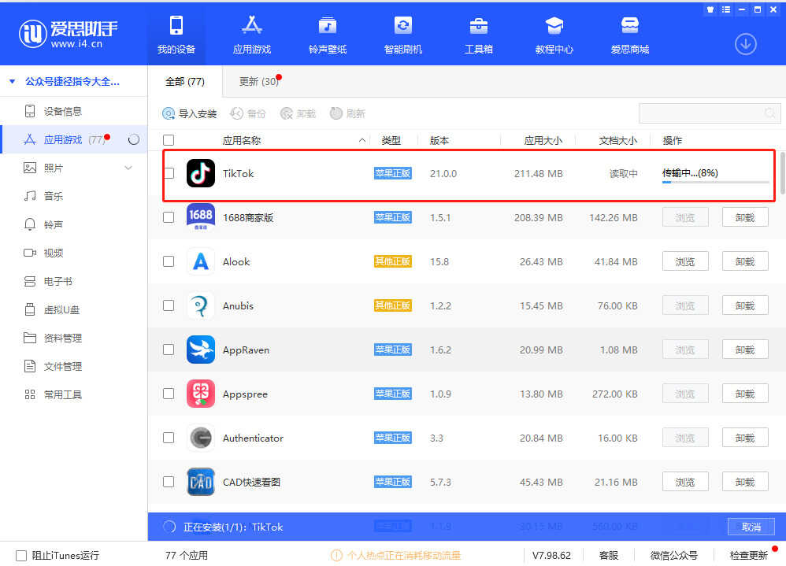The width and height of the screenshot is (786, 566).
Task: Click the CAD快速看图 app icon
Action: point(201,482)
